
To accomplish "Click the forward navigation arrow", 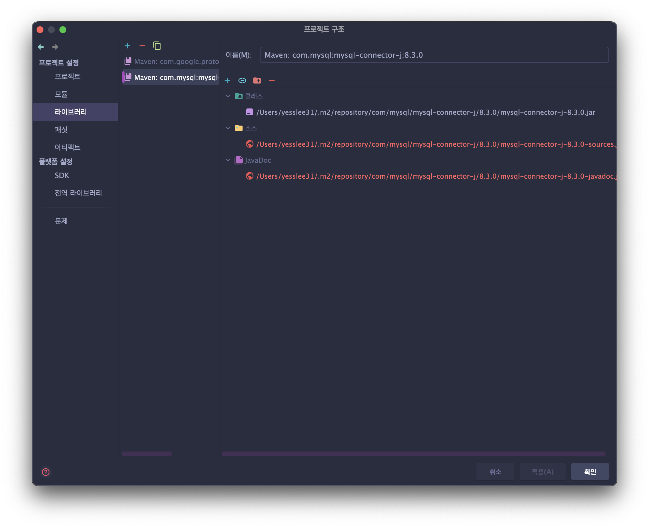I will (55, 47).
